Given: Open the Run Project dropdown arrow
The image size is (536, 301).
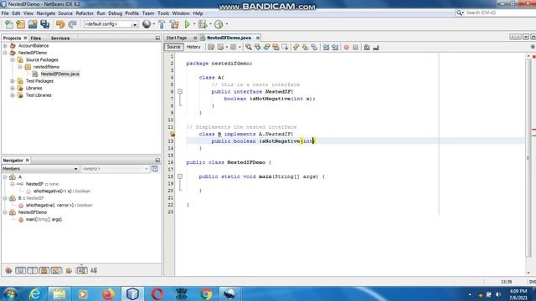Looking at the screenshot, I should coord(194,24).
